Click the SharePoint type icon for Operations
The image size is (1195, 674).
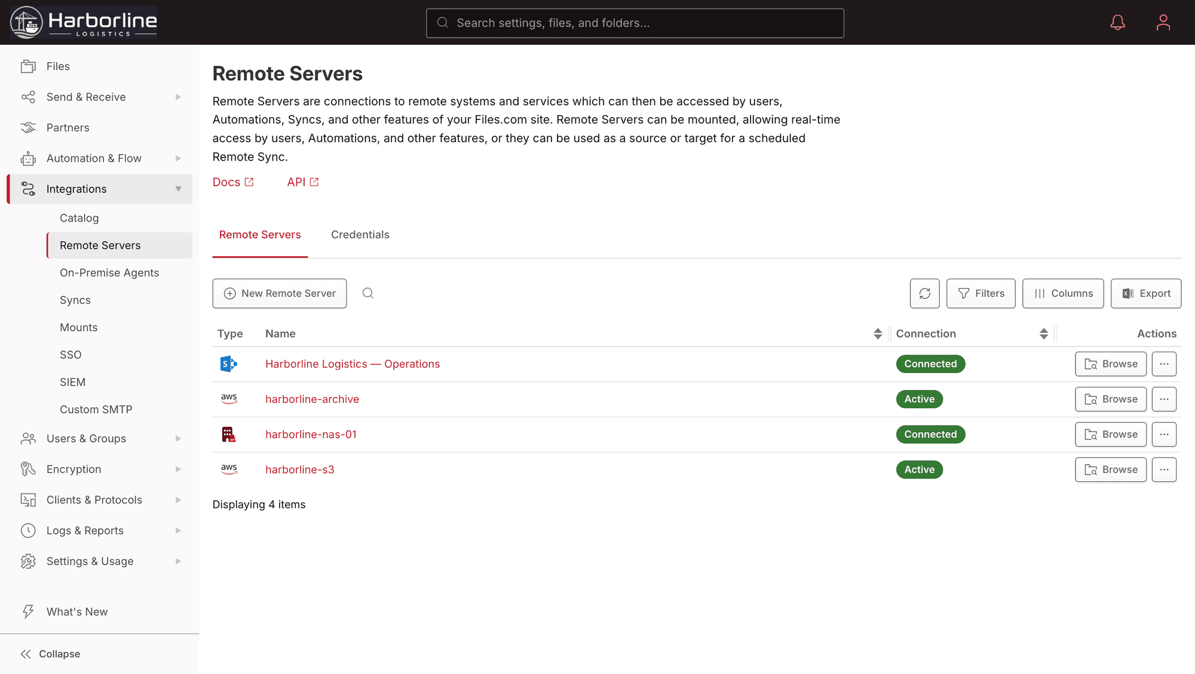pyautogui.click(x=229, y=364)
